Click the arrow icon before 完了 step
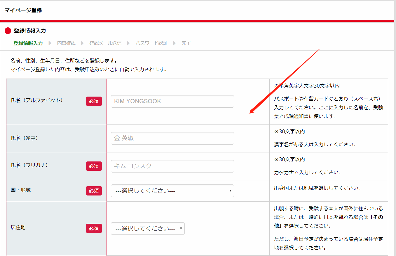This screenshot has width=396, height=256. click(175, 43)
